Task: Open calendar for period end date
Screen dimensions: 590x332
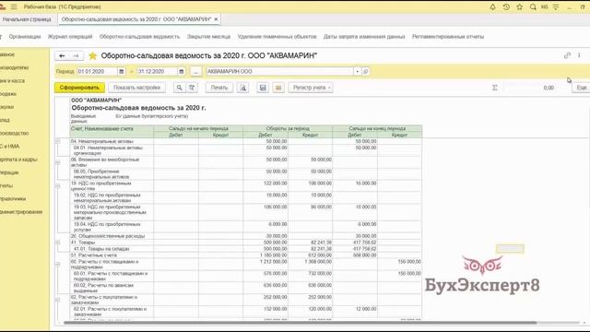Action: tap(182, 71)
